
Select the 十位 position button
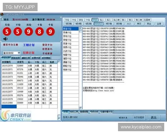click(88, 20)
